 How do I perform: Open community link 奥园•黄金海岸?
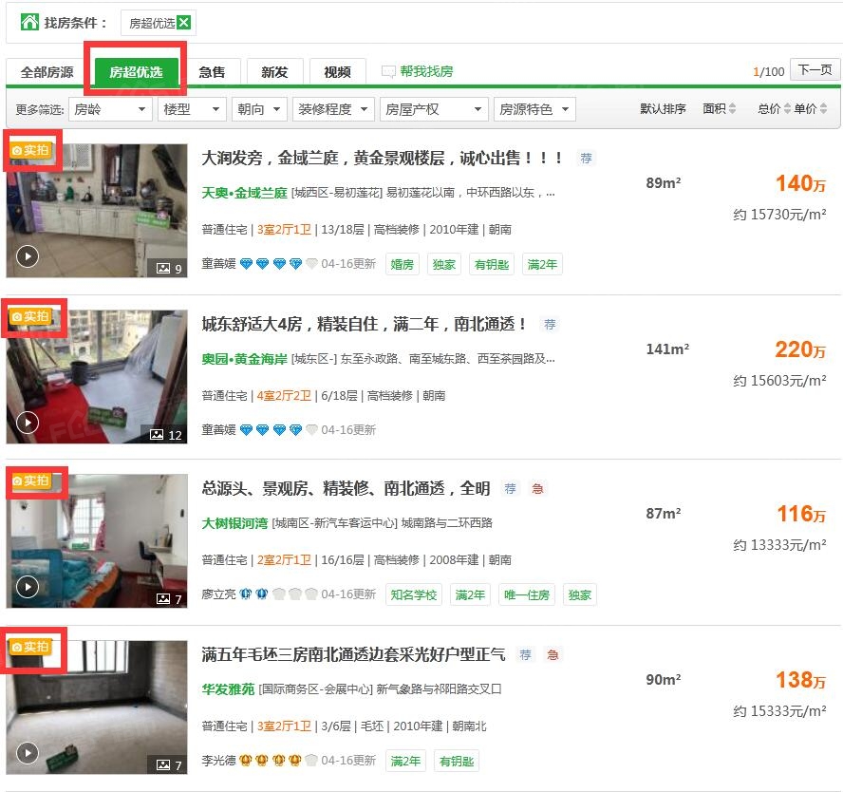245,359
